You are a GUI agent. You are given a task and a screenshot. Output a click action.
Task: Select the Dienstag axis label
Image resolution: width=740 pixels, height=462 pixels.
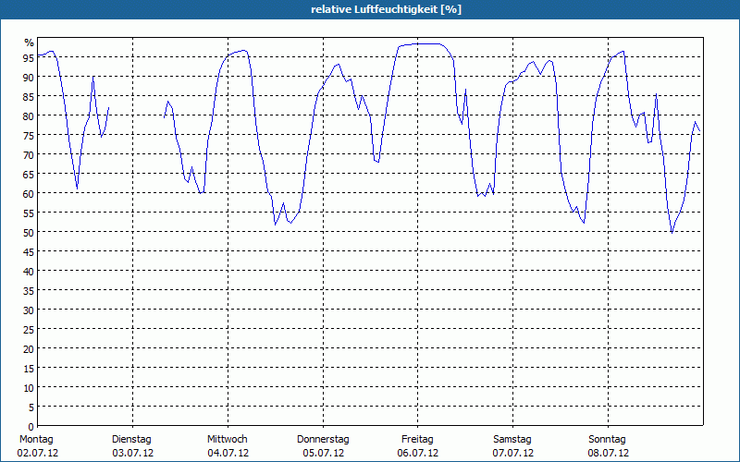[x=131, y=440]
